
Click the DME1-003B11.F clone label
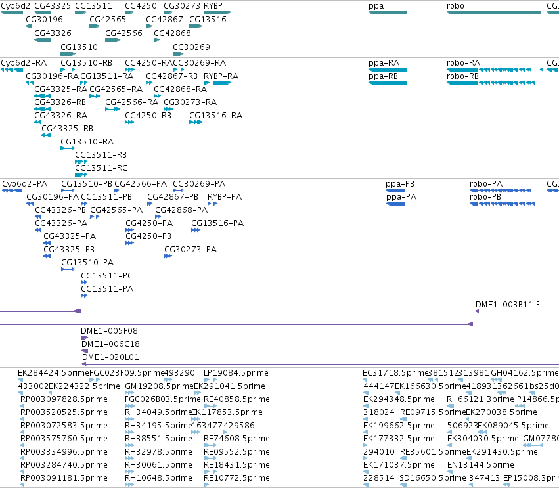(x=508, y=304)
